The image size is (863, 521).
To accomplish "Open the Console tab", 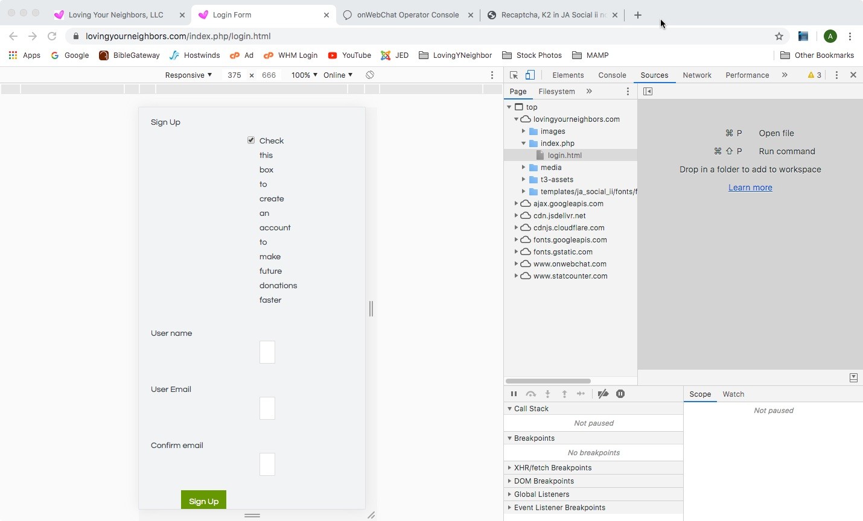I will coord(612,75).
